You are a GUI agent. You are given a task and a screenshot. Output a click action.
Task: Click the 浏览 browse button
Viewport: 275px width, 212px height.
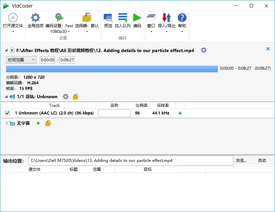click(x=241, y=160)
